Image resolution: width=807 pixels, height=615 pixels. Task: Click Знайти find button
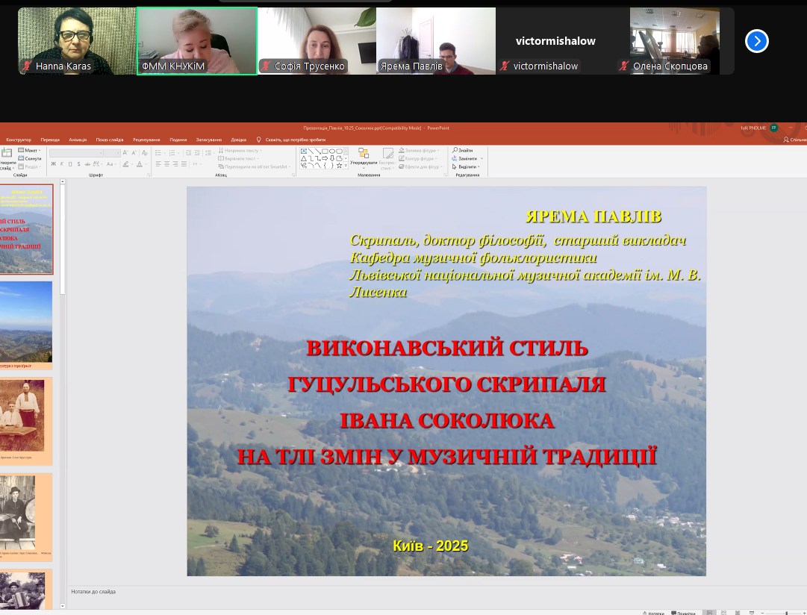pyautogui.click(x=463, y=150)
